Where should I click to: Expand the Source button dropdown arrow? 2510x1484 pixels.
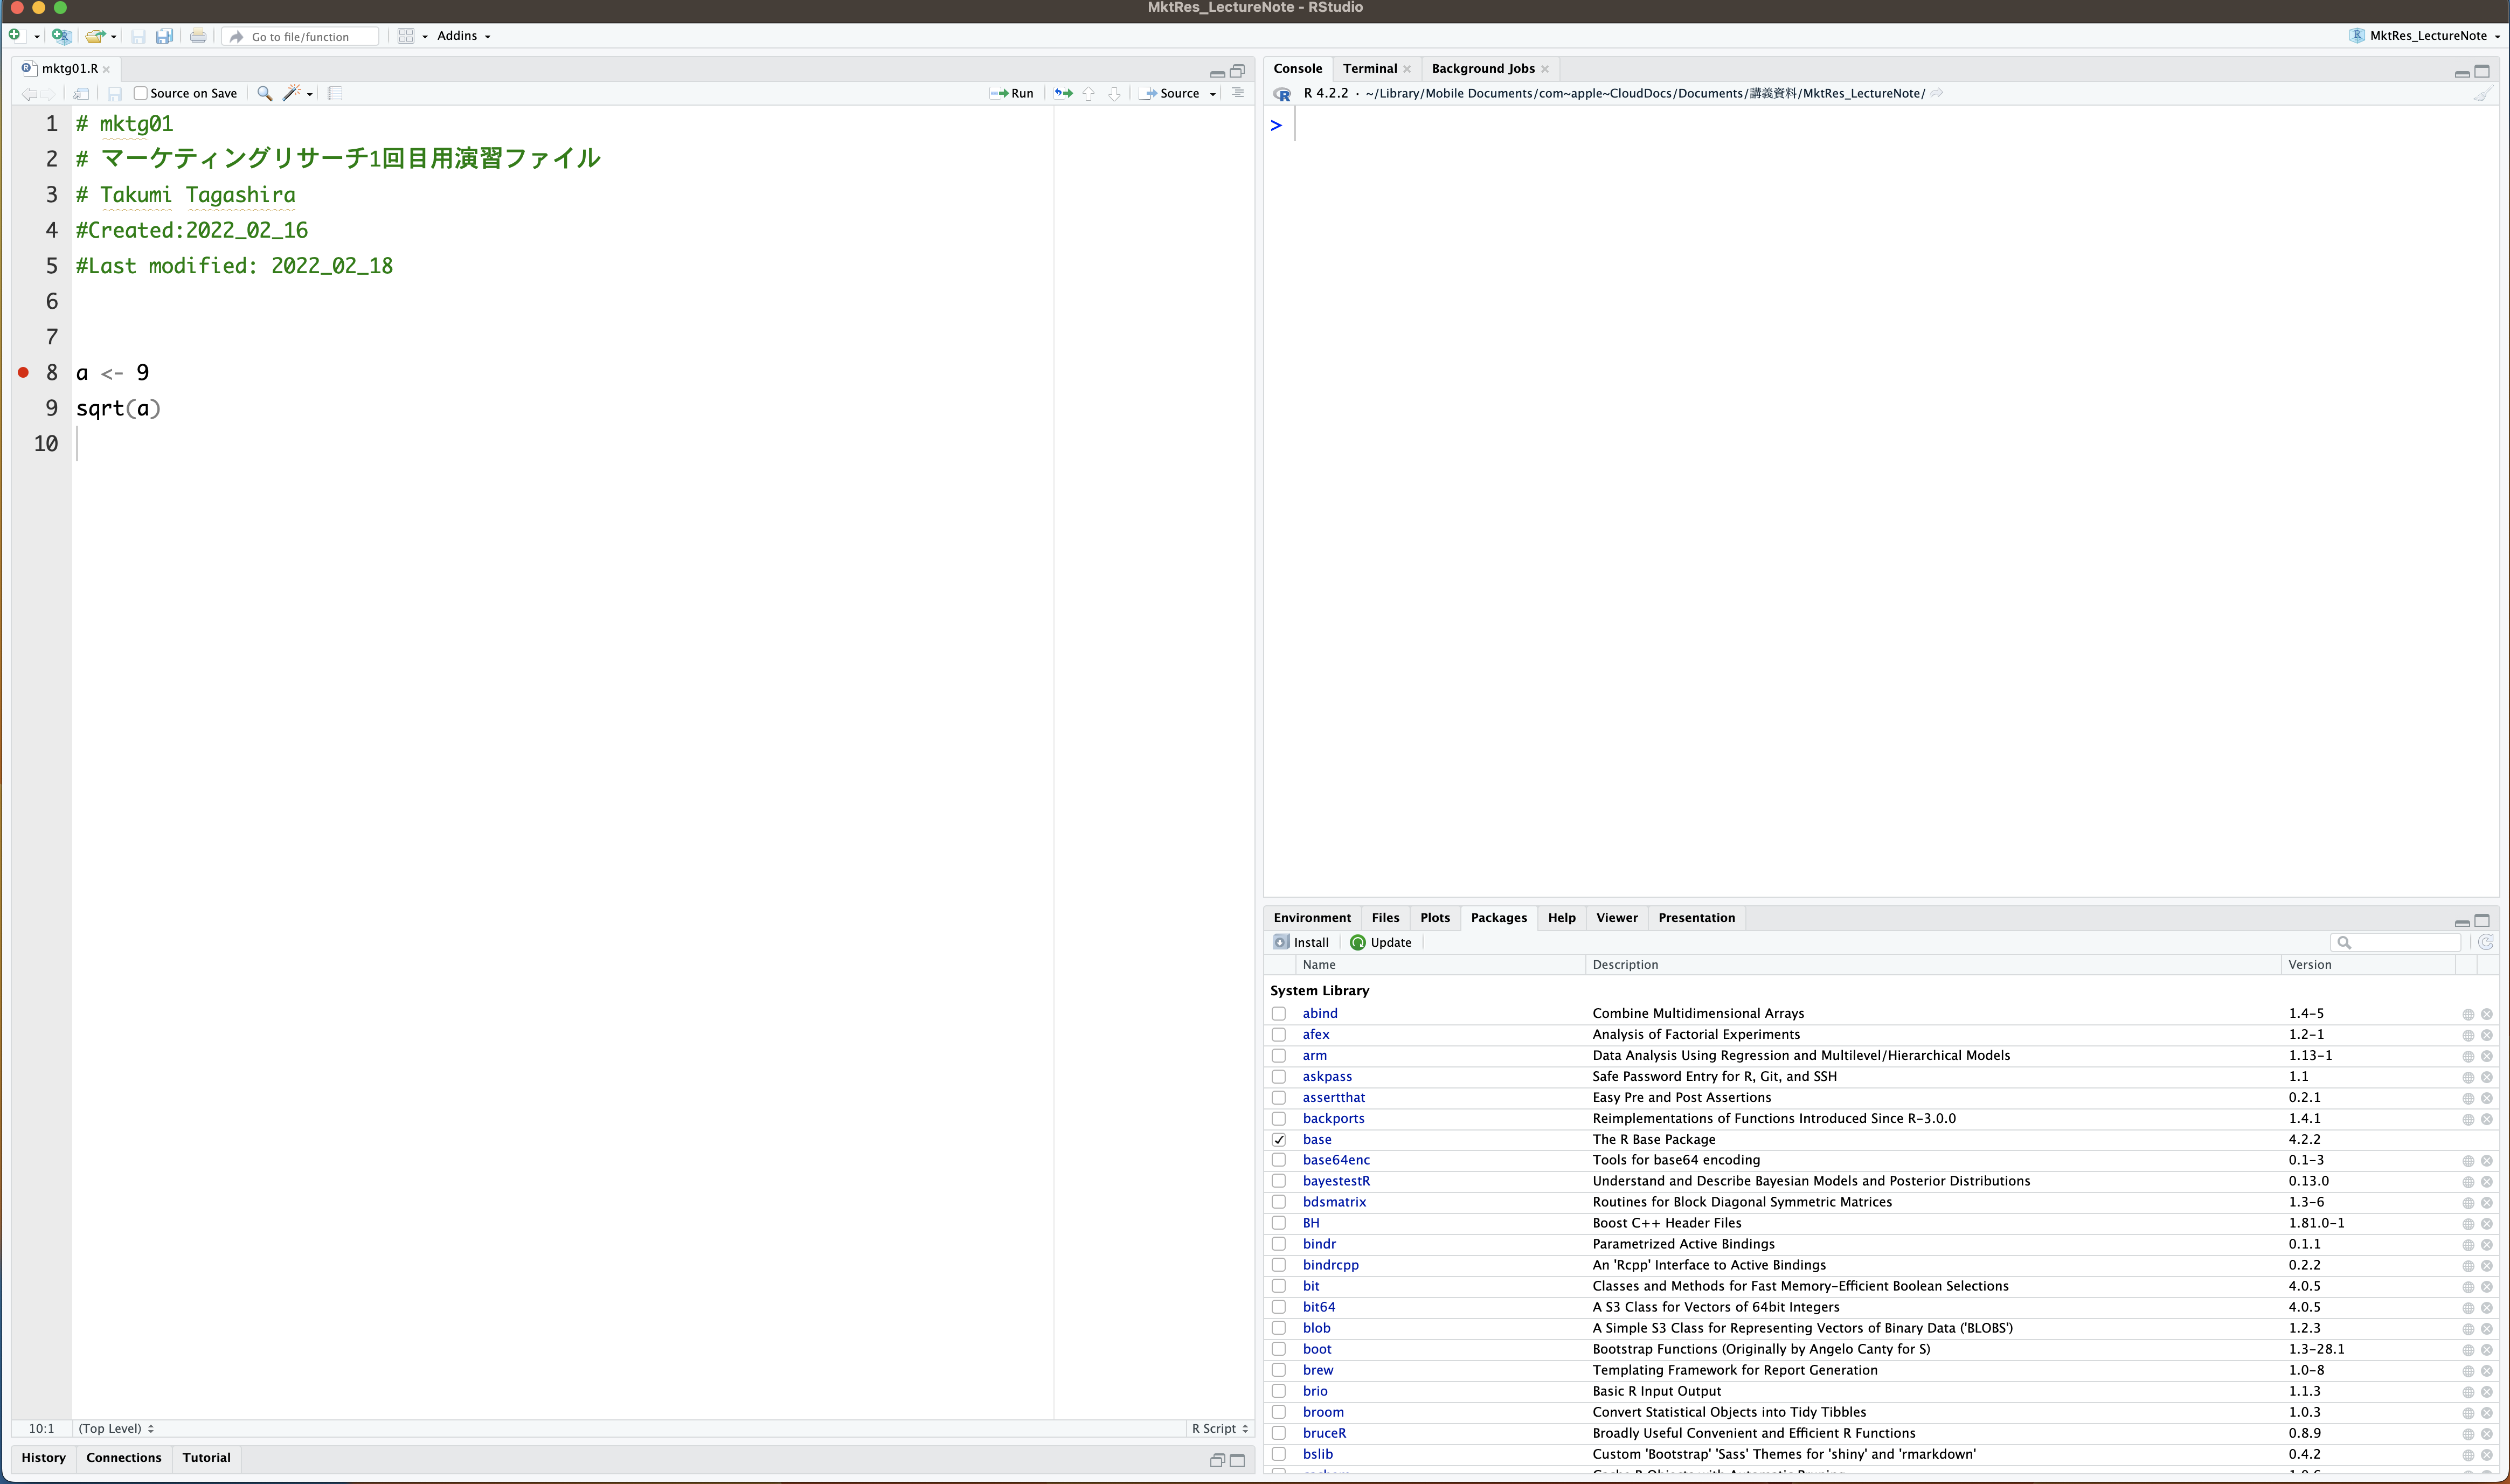[x=1213, y=94]
